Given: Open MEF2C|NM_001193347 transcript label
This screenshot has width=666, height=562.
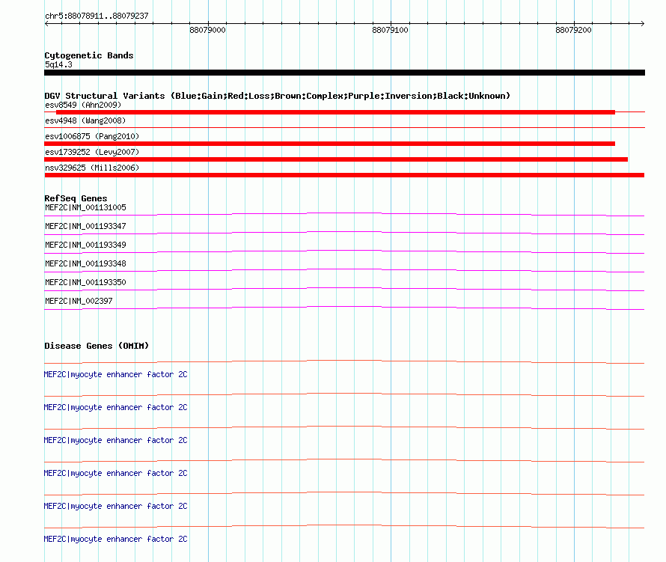Looking at the screenshot, I should tap(85, 227).
